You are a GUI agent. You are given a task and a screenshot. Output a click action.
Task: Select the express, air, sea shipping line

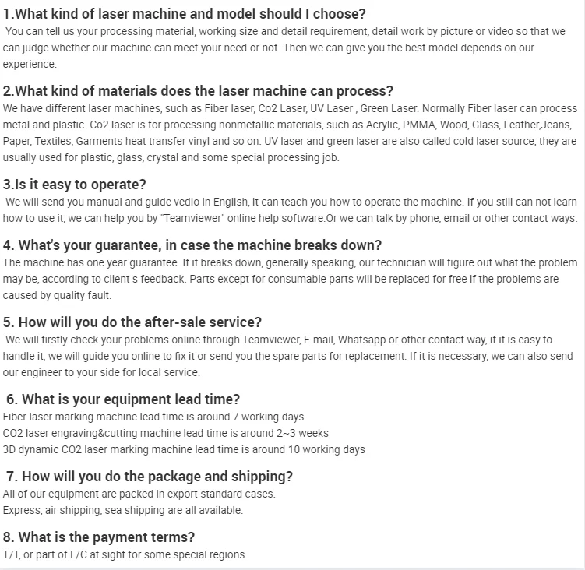pos(123,510)
